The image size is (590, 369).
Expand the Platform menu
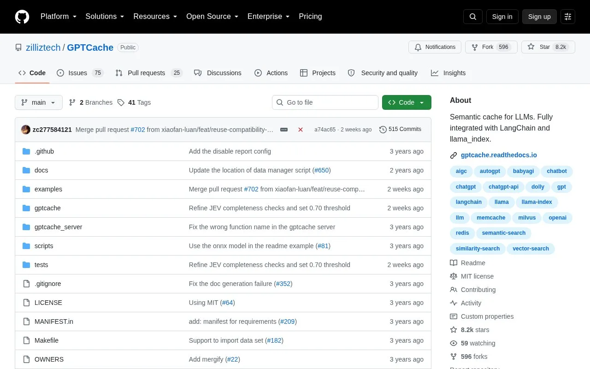tap(59, 17)
